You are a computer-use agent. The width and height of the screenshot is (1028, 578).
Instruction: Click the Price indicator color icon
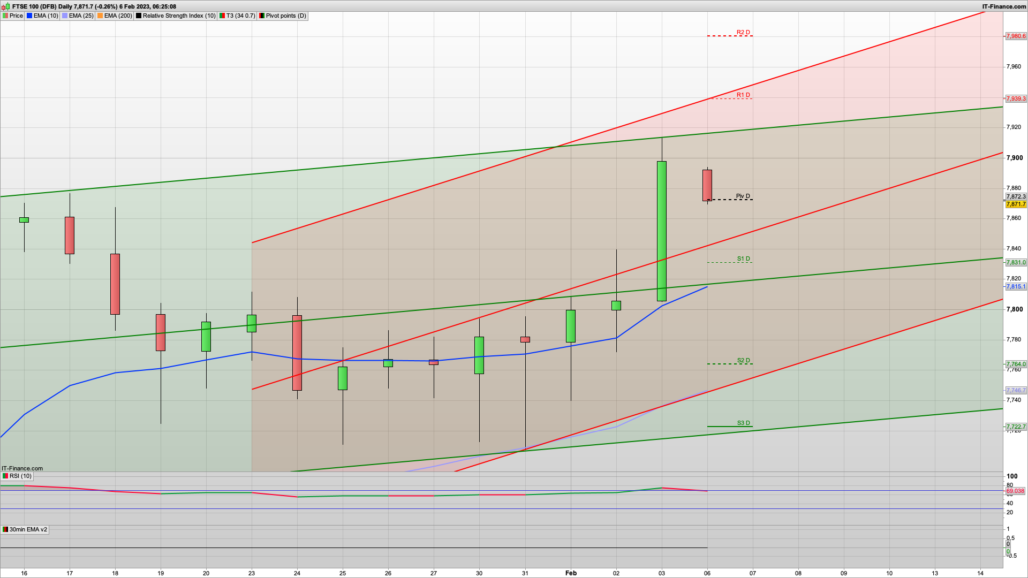click(5, 16)
